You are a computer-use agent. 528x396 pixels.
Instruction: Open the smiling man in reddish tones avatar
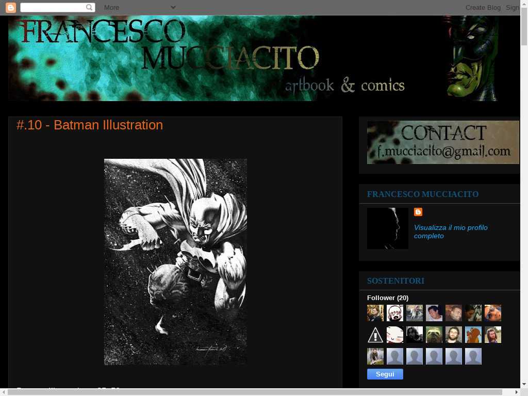click(454, 313)
